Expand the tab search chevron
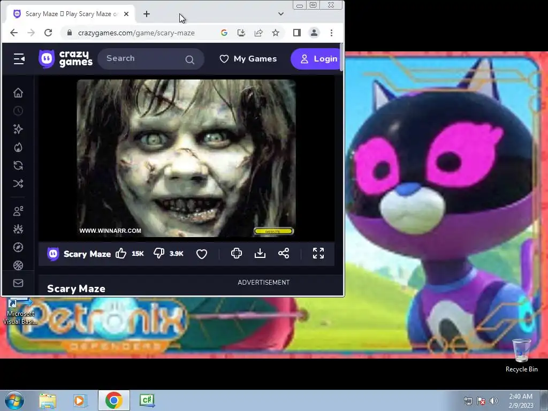 [280, 14]
